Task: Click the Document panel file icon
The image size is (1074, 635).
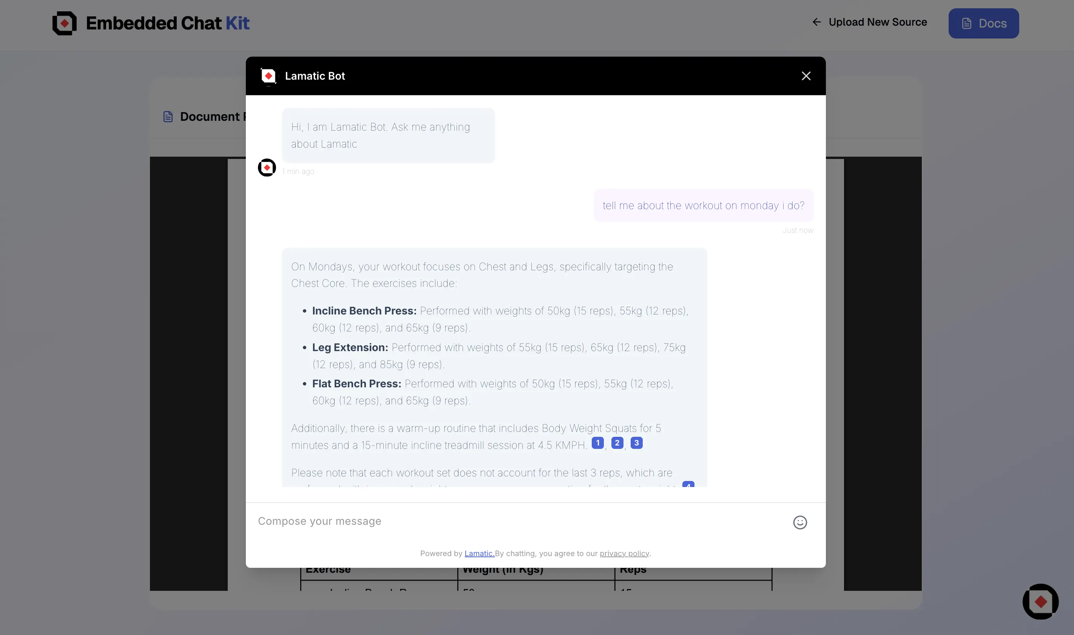Action: 168,116
